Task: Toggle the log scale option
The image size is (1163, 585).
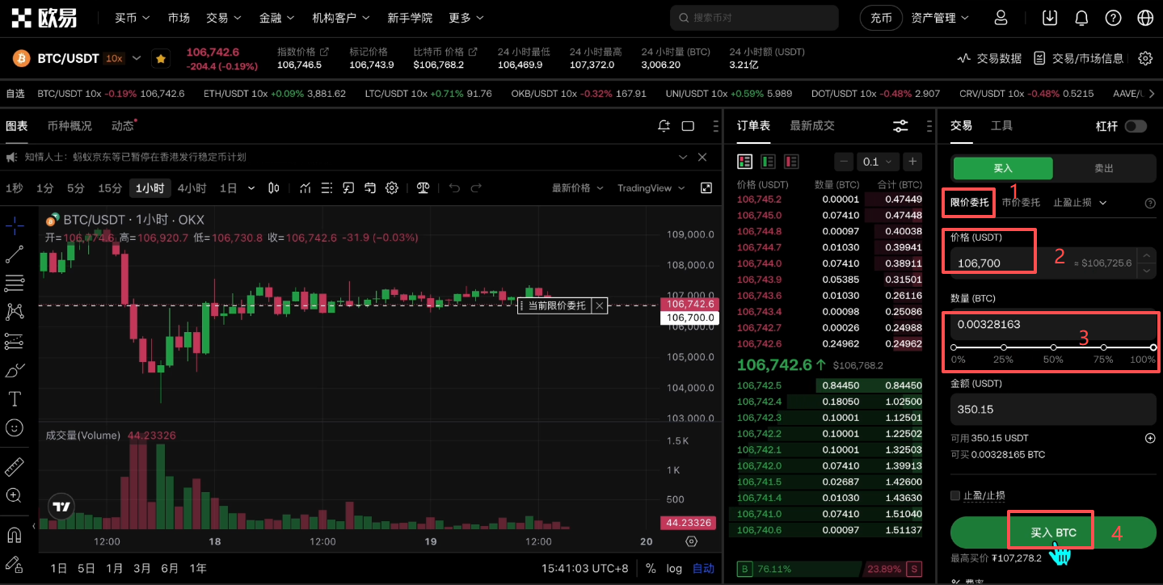Action: pos(674,568)
